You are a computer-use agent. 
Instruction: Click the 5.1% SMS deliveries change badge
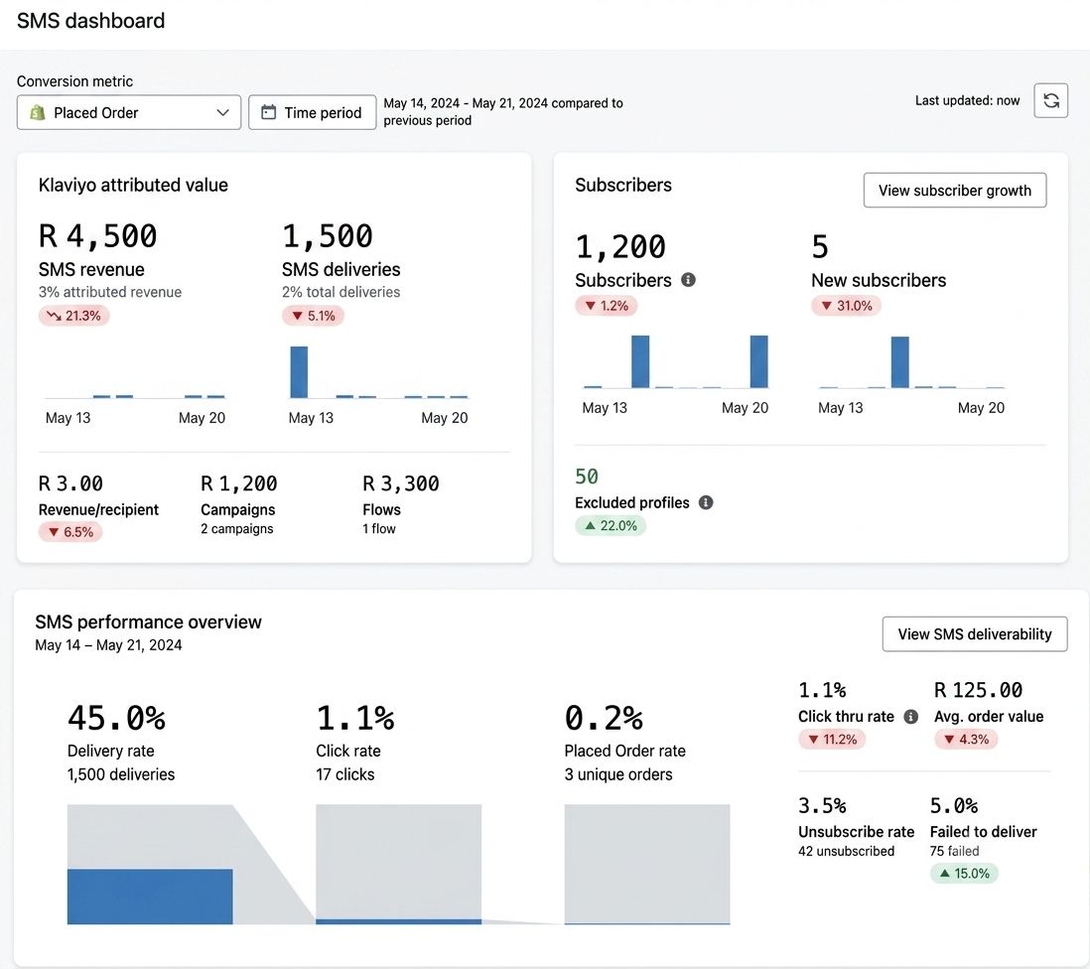point(313,316)
